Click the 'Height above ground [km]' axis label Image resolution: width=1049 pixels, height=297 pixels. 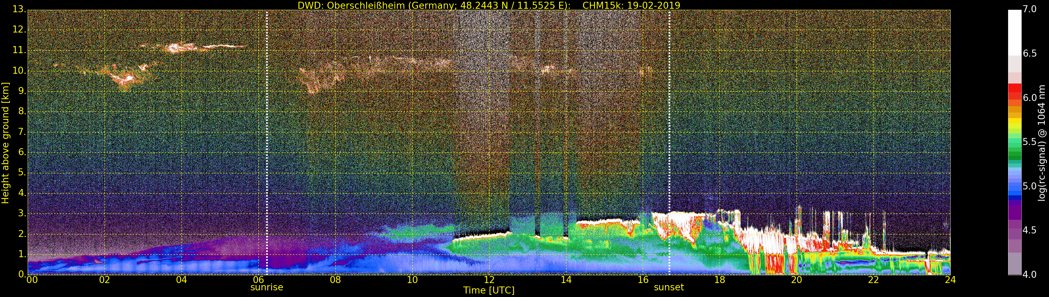(x=5, y=143)
